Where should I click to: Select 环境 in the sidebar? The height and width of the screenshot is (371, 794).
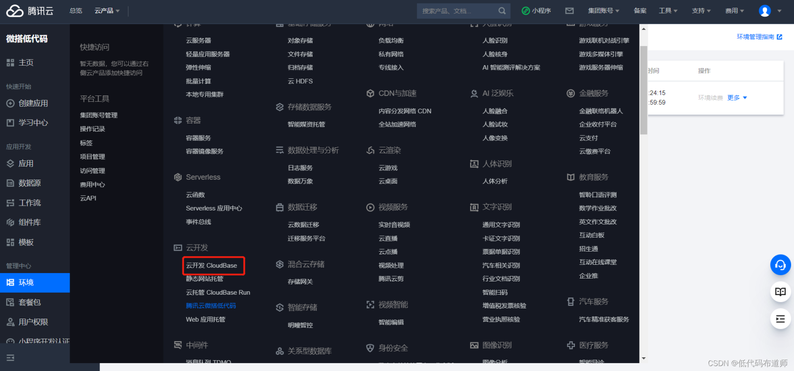(x=35, y=282)
